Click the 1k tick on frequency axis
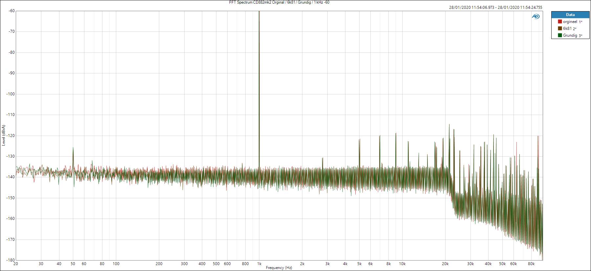Image resolution: width=591 pixels, height=271 pixels. [x=259, y=263]
